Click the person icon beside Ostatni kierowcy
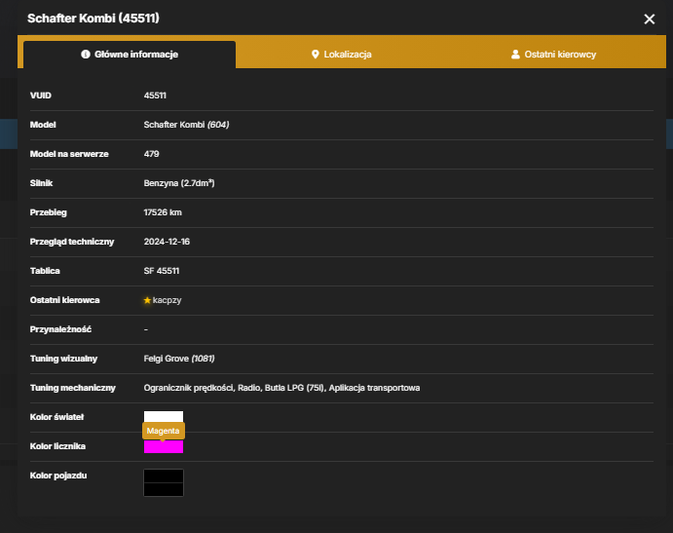 coord(515,55)
